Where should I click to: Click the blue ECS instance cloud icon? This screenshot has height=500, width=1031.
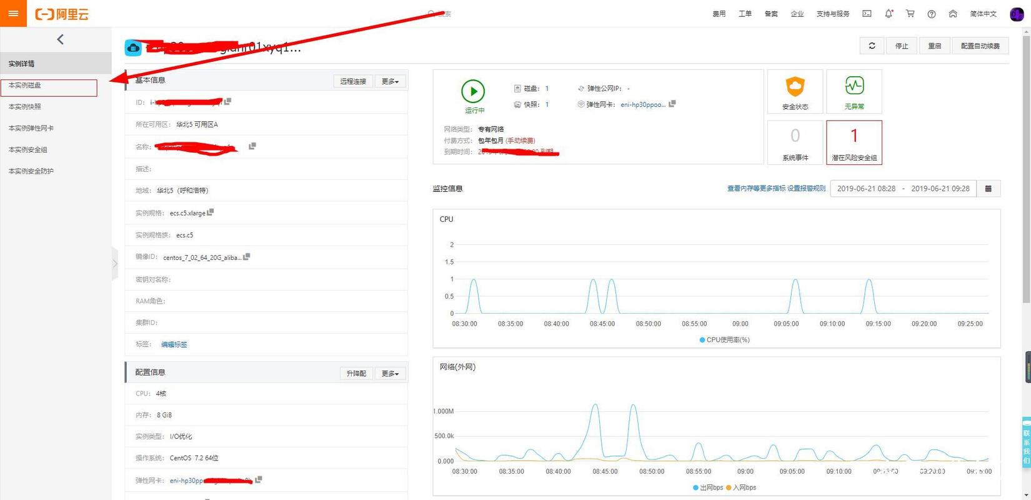[133, 48]
